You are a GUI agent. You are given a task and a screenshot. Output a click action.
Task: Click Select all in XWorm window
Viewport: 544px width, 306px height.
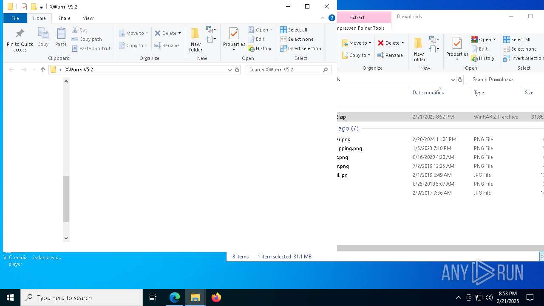294,30
